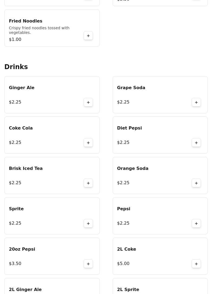Image resolution: width=212 pixels, height=294 pixels.
Task: Open the Ginger Ale item card
Action: coord(52,95)
